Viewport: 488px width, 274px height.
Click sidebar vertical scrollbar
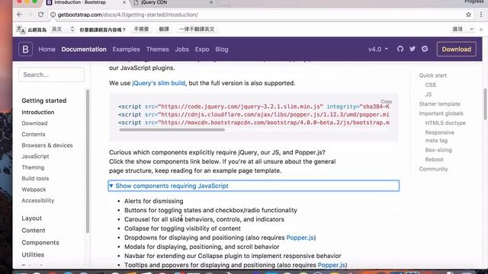(88, 161)
